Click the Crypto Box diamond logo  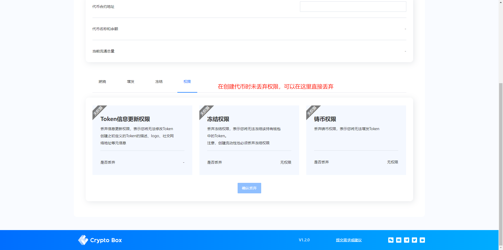(83, 240)
